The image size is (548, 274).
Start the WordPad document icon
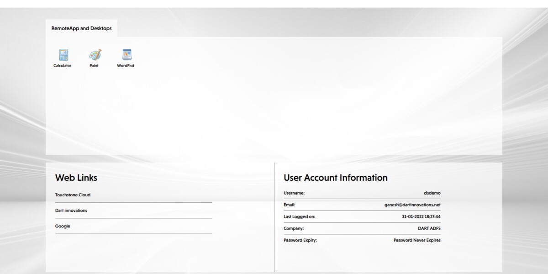126,55
